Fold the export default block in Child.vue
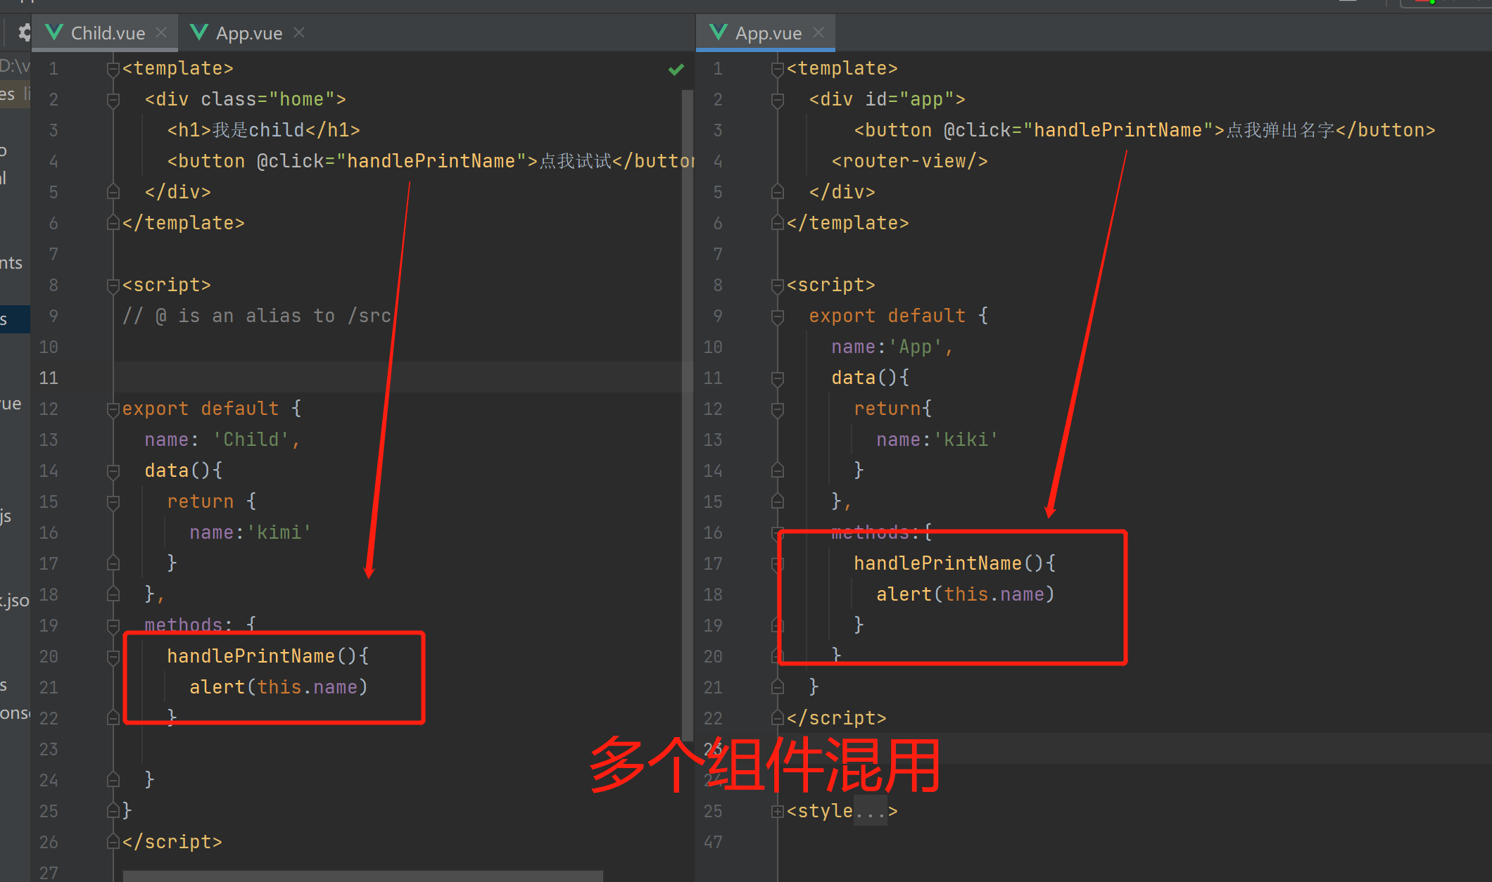Screen dimensions: 1492x882 pos(113,409)
